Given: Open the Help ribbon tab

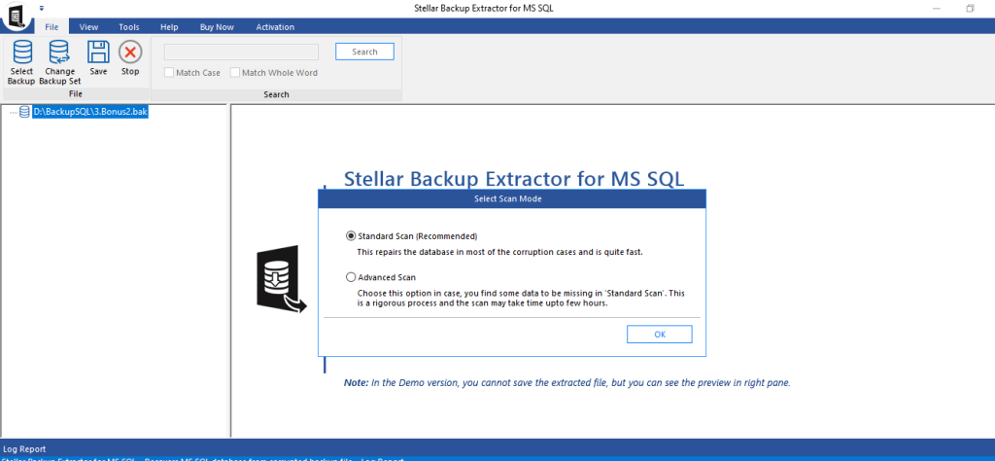Looking at the screenshot, I should [169, 26].
